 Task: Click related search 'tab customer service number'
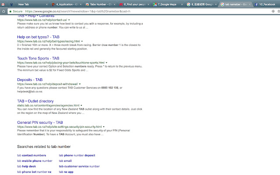tap(79, 166)
